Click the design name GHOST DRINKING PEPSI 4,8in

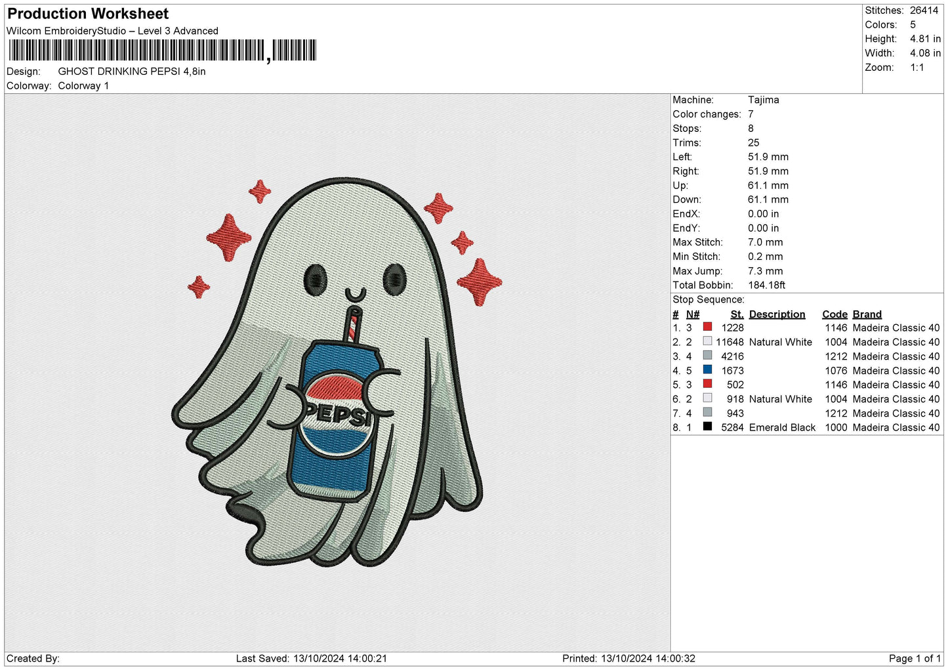[x=132, y=72]
